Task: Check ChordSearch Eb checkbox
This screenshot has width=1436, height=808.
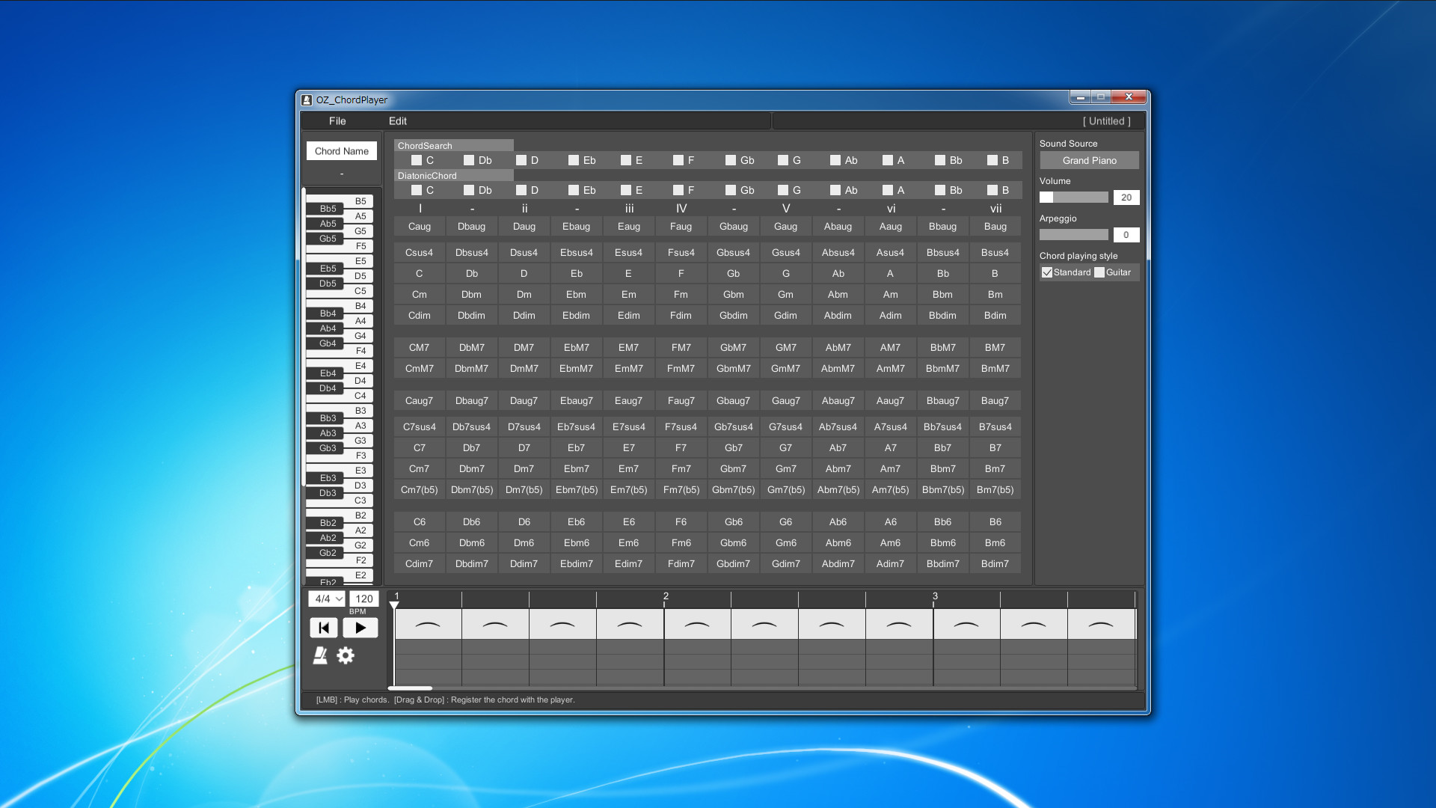Action: tap(574, 160)
